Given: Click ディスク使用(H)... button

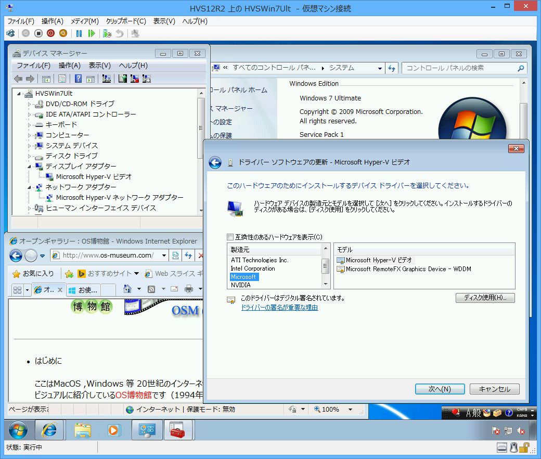Looking at the screenshot, I should [x=485, y=298].
